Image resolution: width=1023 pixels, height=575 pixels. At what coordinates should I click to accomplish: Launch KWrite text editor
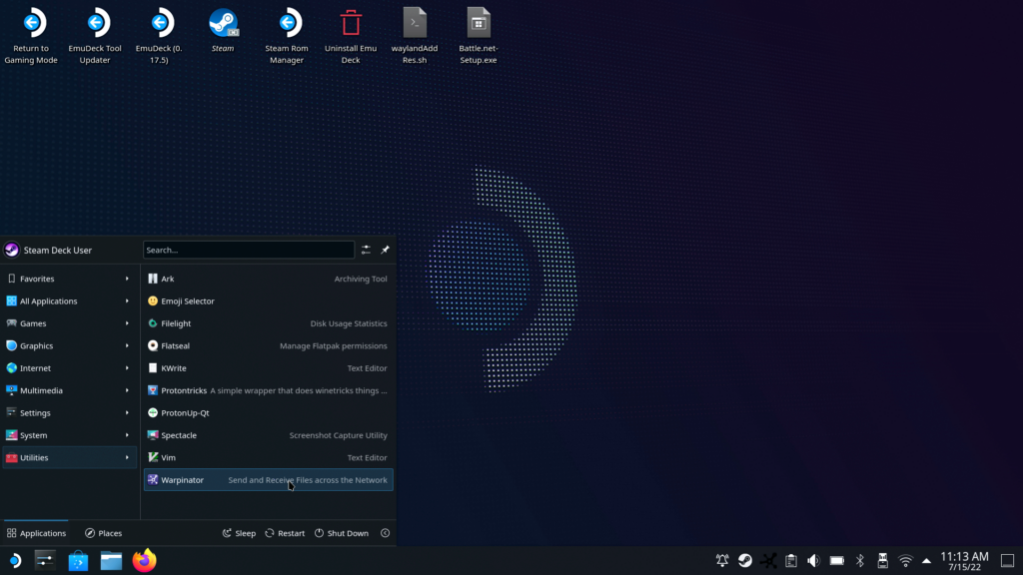268,368
